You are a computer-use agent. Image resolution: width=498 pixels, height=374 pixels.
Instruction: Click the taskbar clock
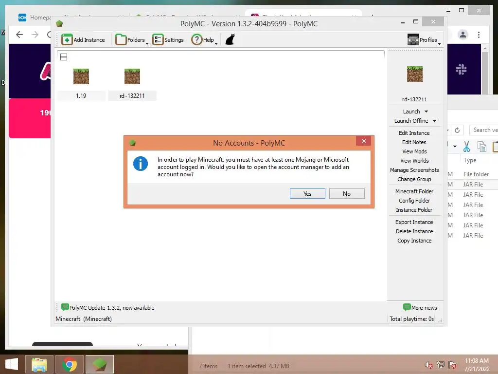pyautogui.click(x=477, y=365)
